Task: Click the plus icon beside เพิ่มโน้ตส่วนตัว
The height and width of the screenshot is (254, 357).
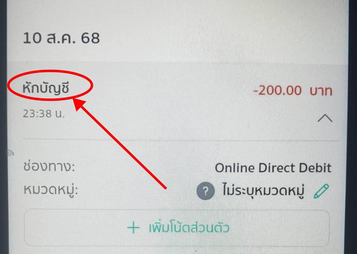Action: (133, 228)
